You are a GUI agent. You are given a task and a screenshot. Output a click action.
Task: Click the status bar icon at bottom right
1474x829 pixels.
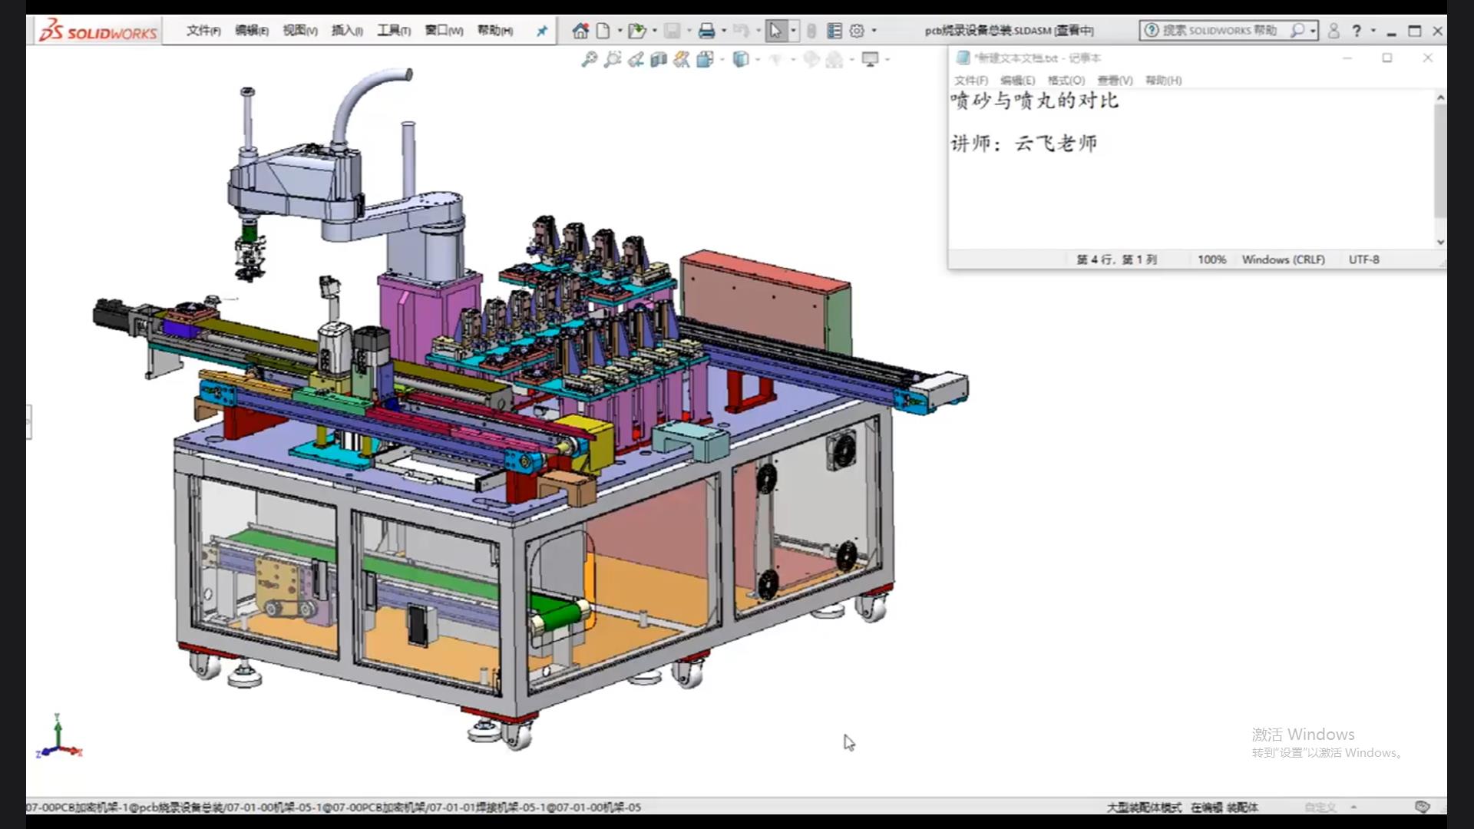1423,807
